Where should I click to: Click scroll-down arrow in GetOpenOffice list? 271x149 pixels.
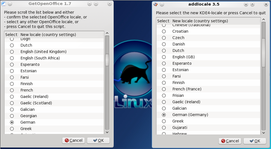(107, 132)
